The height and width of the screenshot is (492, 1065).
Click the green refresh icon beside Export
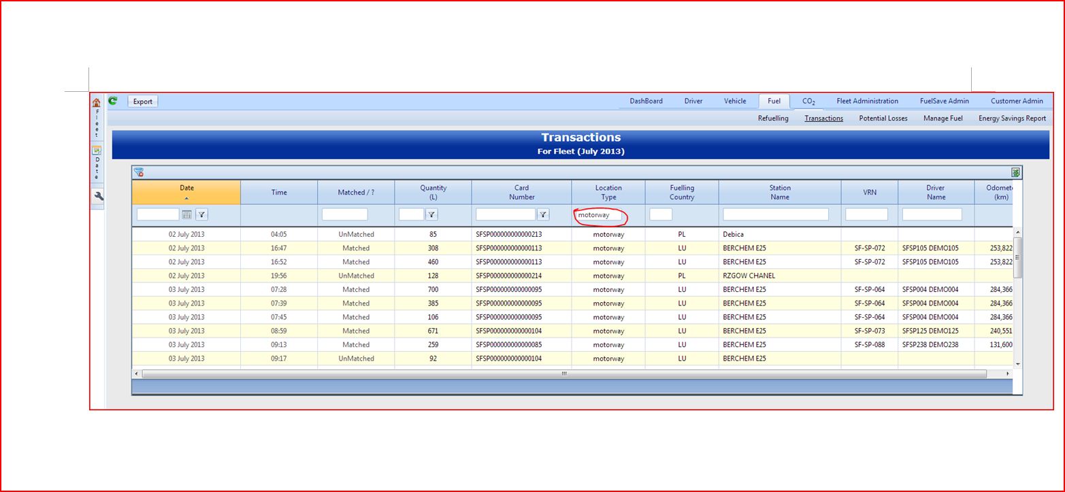[113, 101]
